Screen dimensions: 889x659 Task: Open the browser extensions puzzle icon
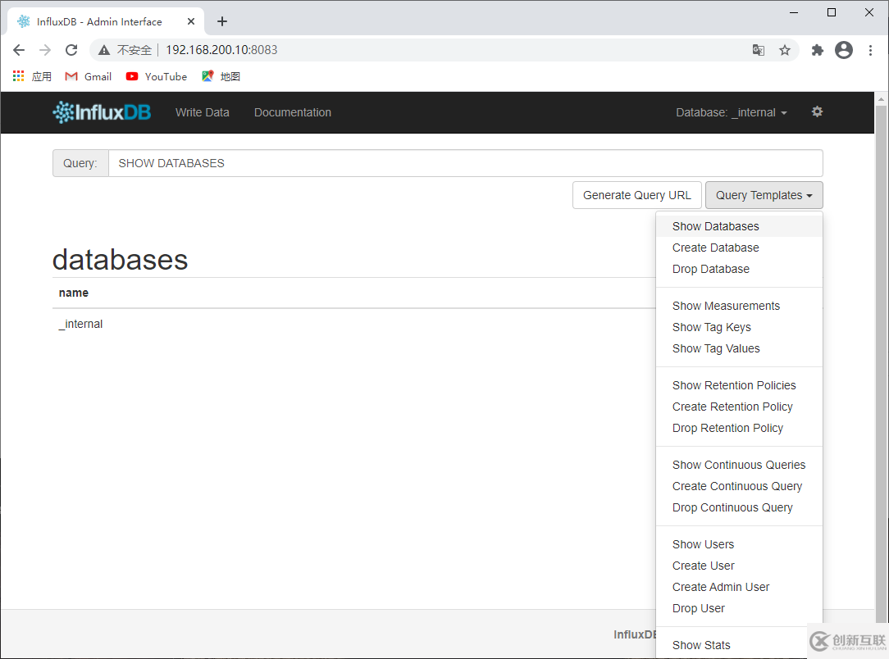click(817, 50)
